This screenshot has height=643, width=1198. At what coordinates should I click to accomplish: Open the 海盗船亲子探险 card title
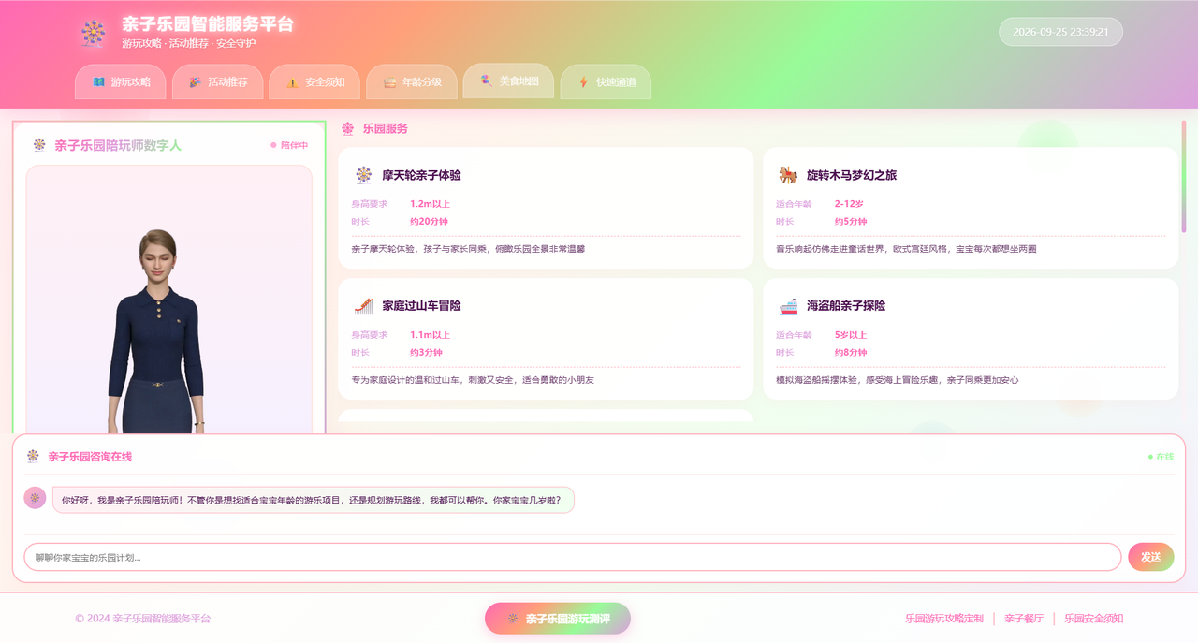846,306
